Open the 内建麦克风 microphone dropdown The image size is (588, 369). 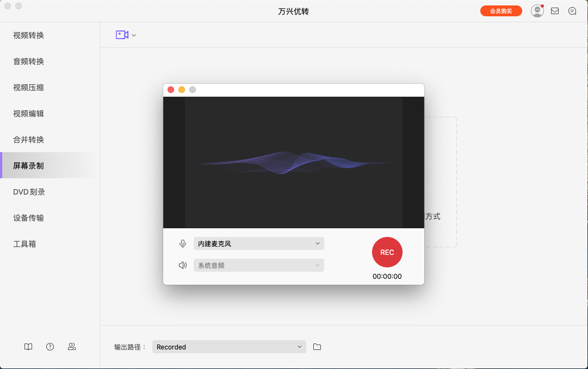click(259, 243)
